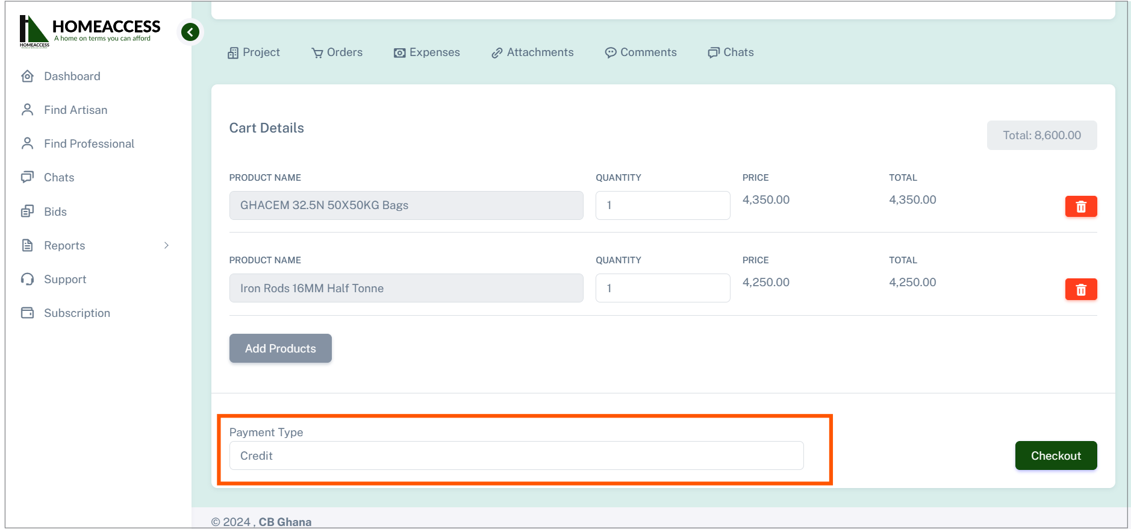Click the Bids icon in sidebar
The width and height of the screenshot is (1131, 529).
pos(27,211)
